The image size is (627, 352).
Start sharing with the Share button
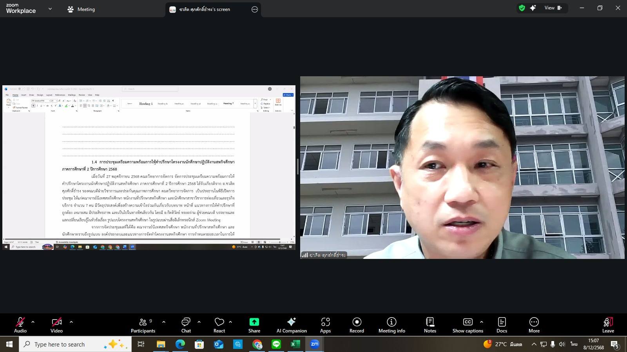(x=254, y=325)
